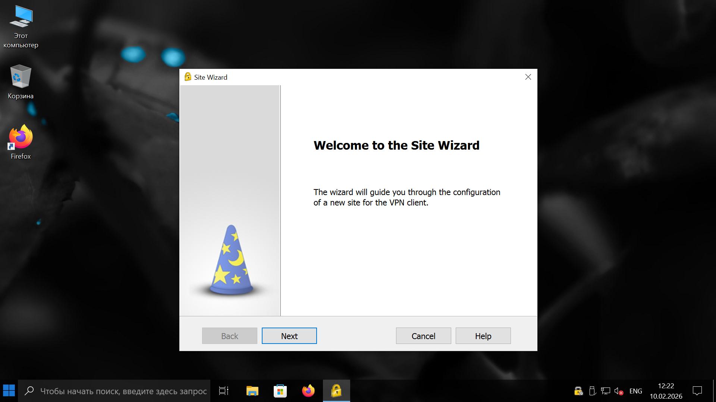Open network status tray icon
716x402 pixels.
pos(605,391)
